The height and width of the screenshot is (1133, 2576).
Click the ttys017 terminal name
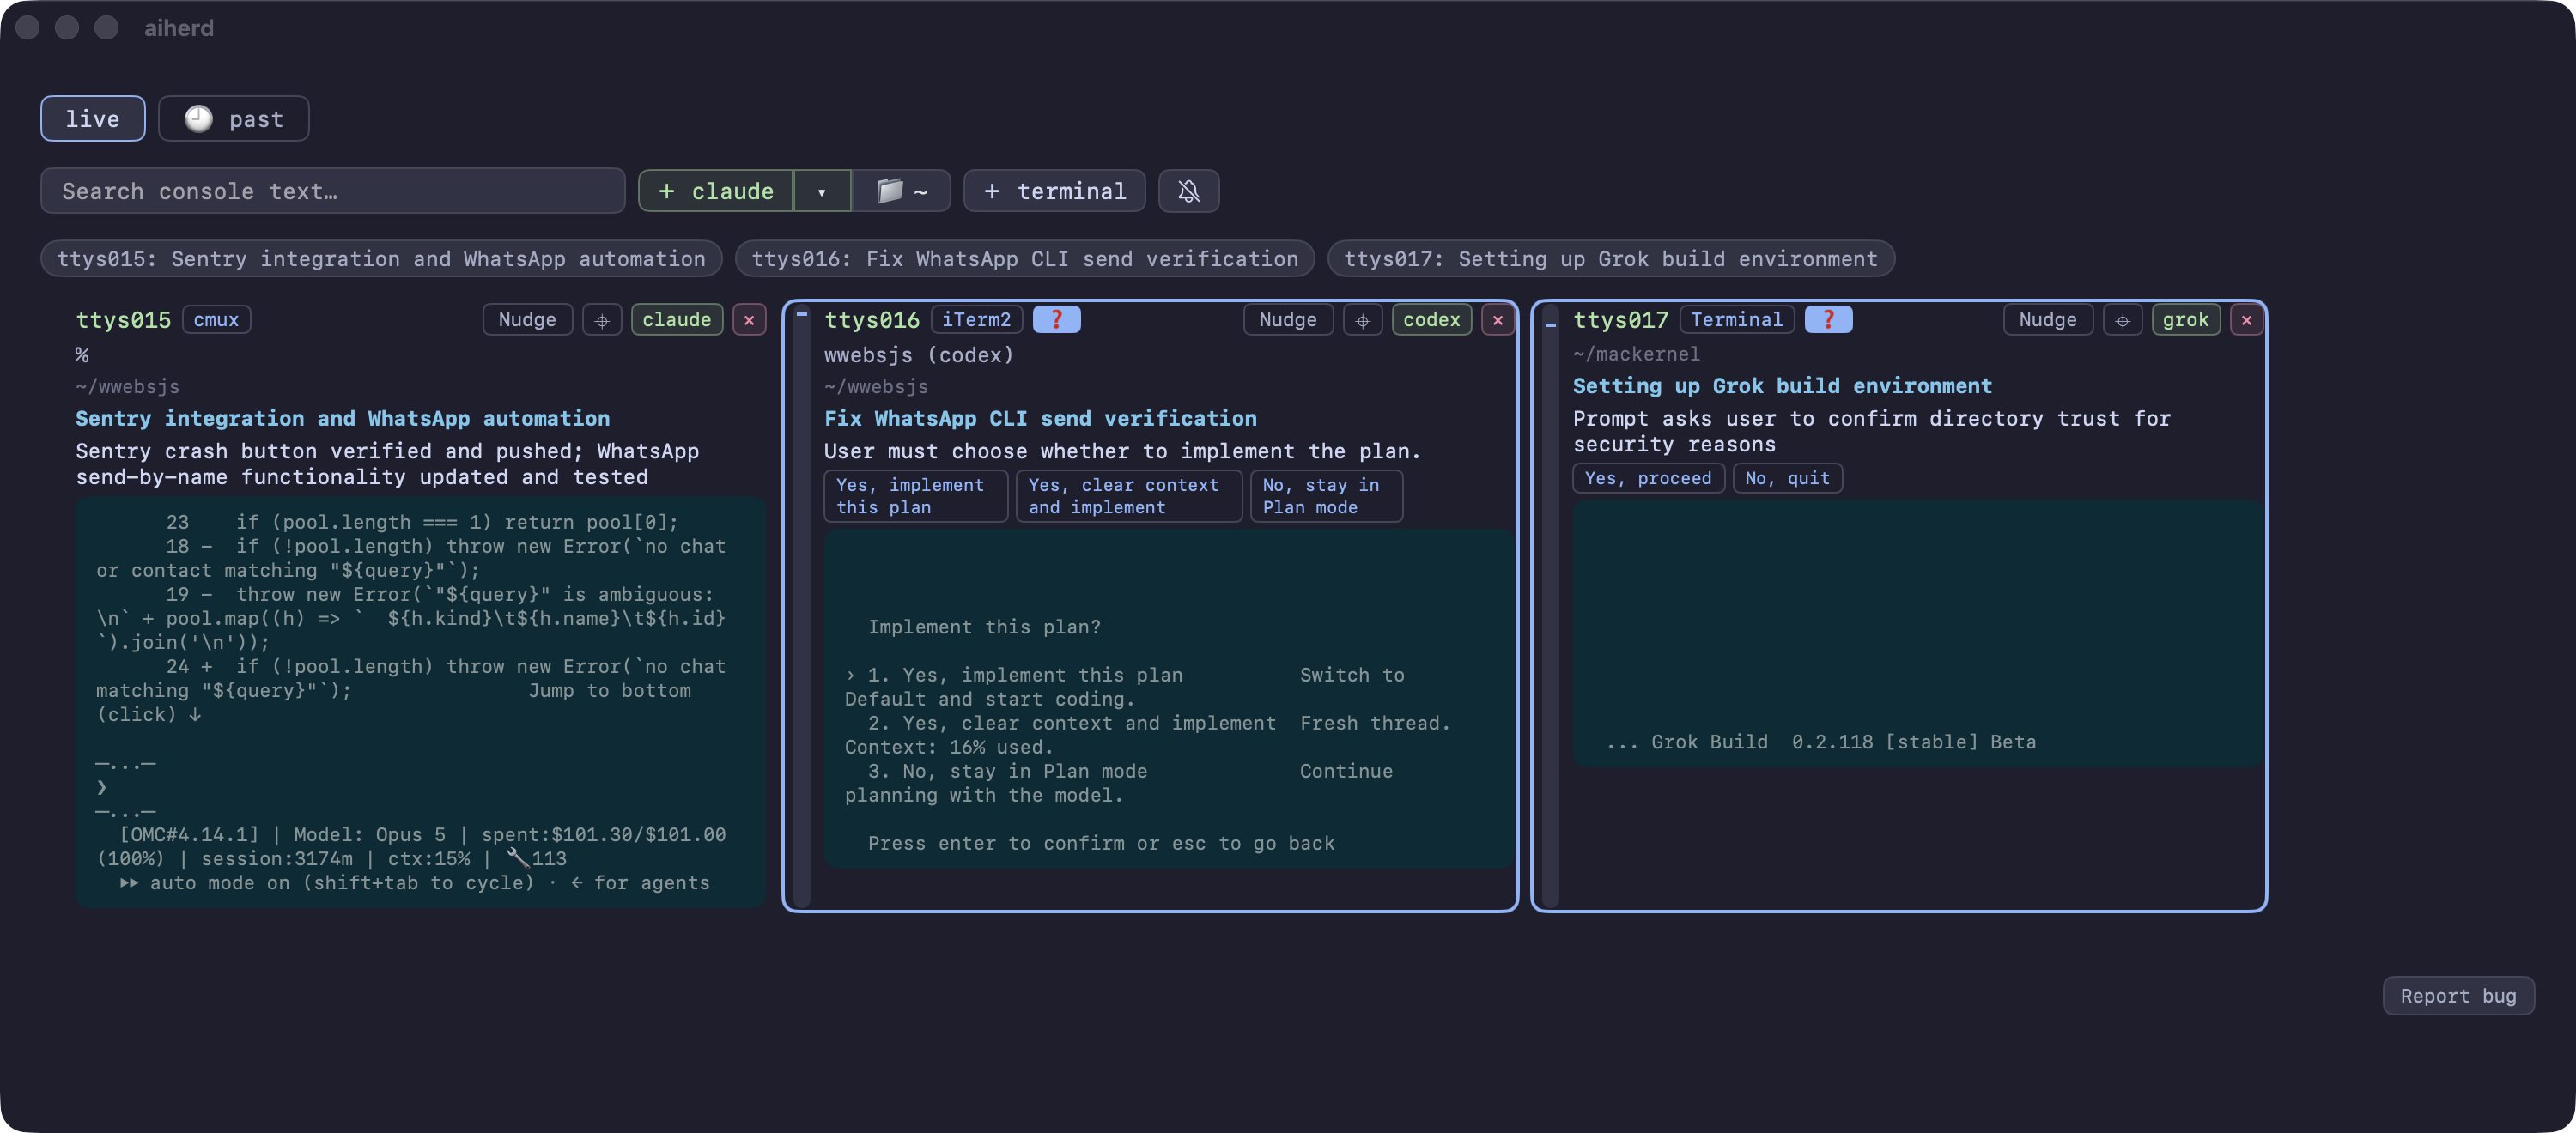1620,320
